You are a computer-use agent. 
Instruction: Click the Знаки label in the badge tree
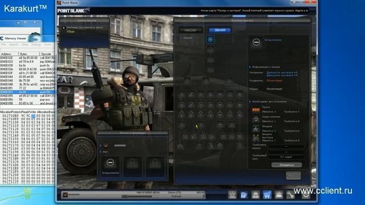pyautogui.click(x=188, y=38)
